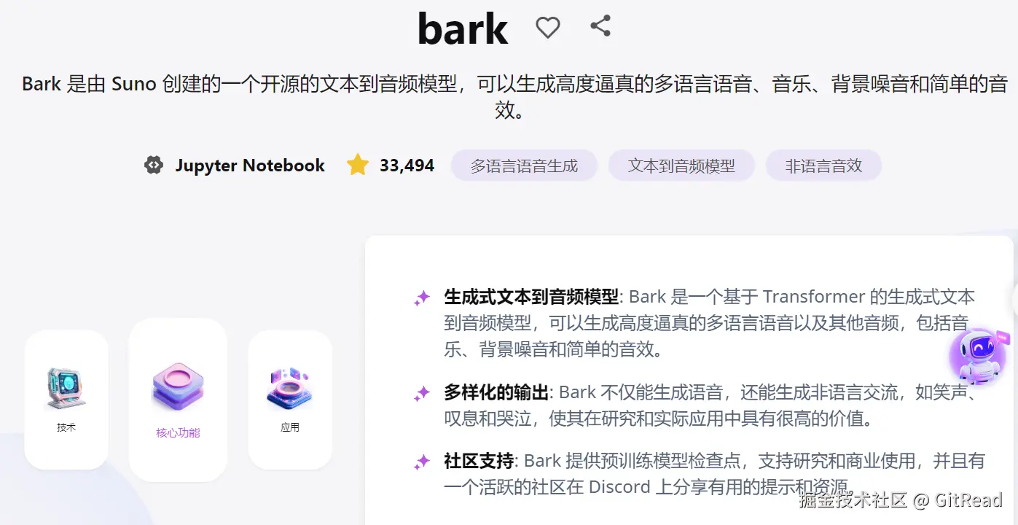Click the 多语言语音生成 tag
Image resolution: width=1018 pixels, height=525 pixels.
(524, 166)
